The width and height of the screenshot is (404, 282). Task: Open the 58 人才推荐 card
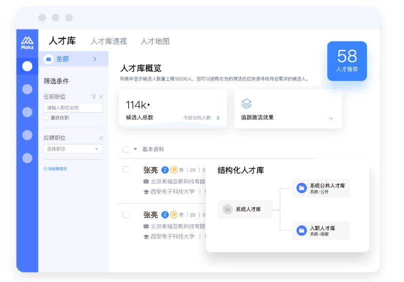[347, 61]
